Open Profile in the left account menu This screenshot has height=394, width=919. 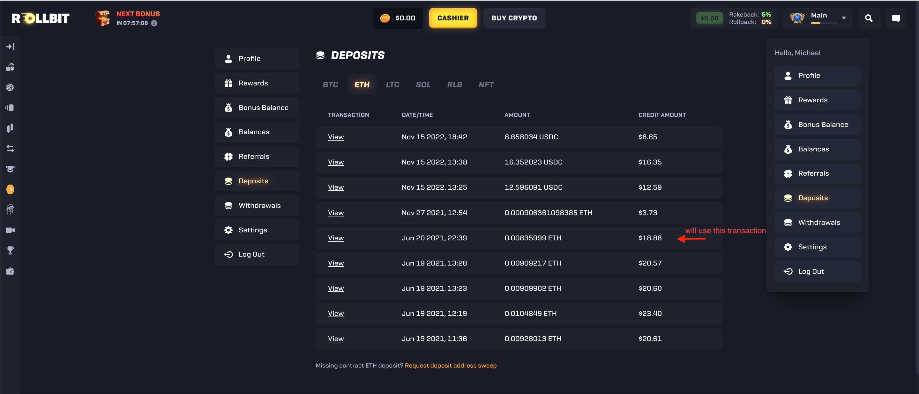point(257,58)
